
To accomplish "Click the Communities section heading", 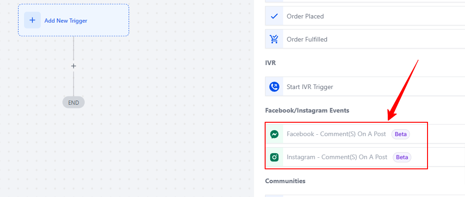I will coord(285,181).
